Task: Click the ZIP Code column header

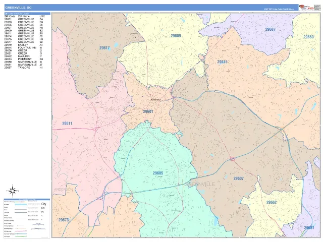Action: click(10, 16)
